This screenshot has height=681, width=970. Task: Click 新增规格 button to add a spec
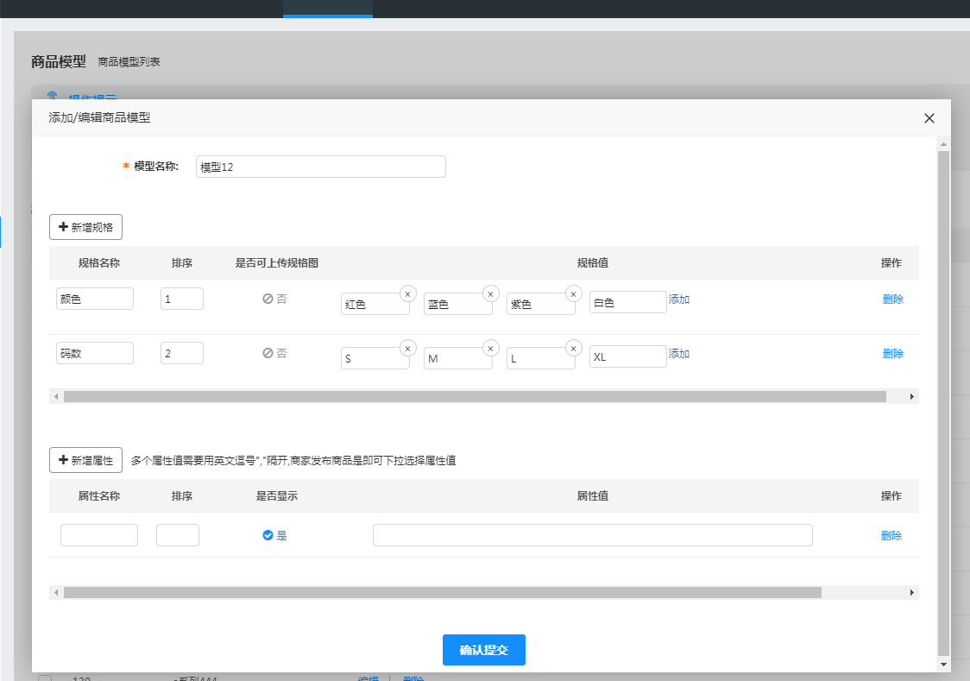pos(85,227)
